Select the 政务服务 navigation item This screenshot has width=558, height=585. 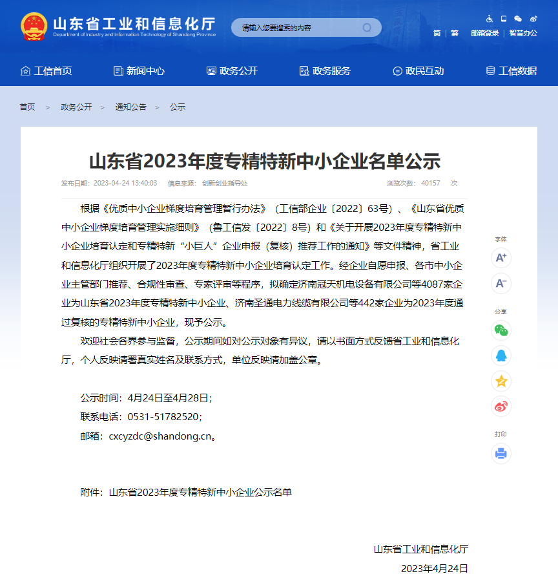325,71
